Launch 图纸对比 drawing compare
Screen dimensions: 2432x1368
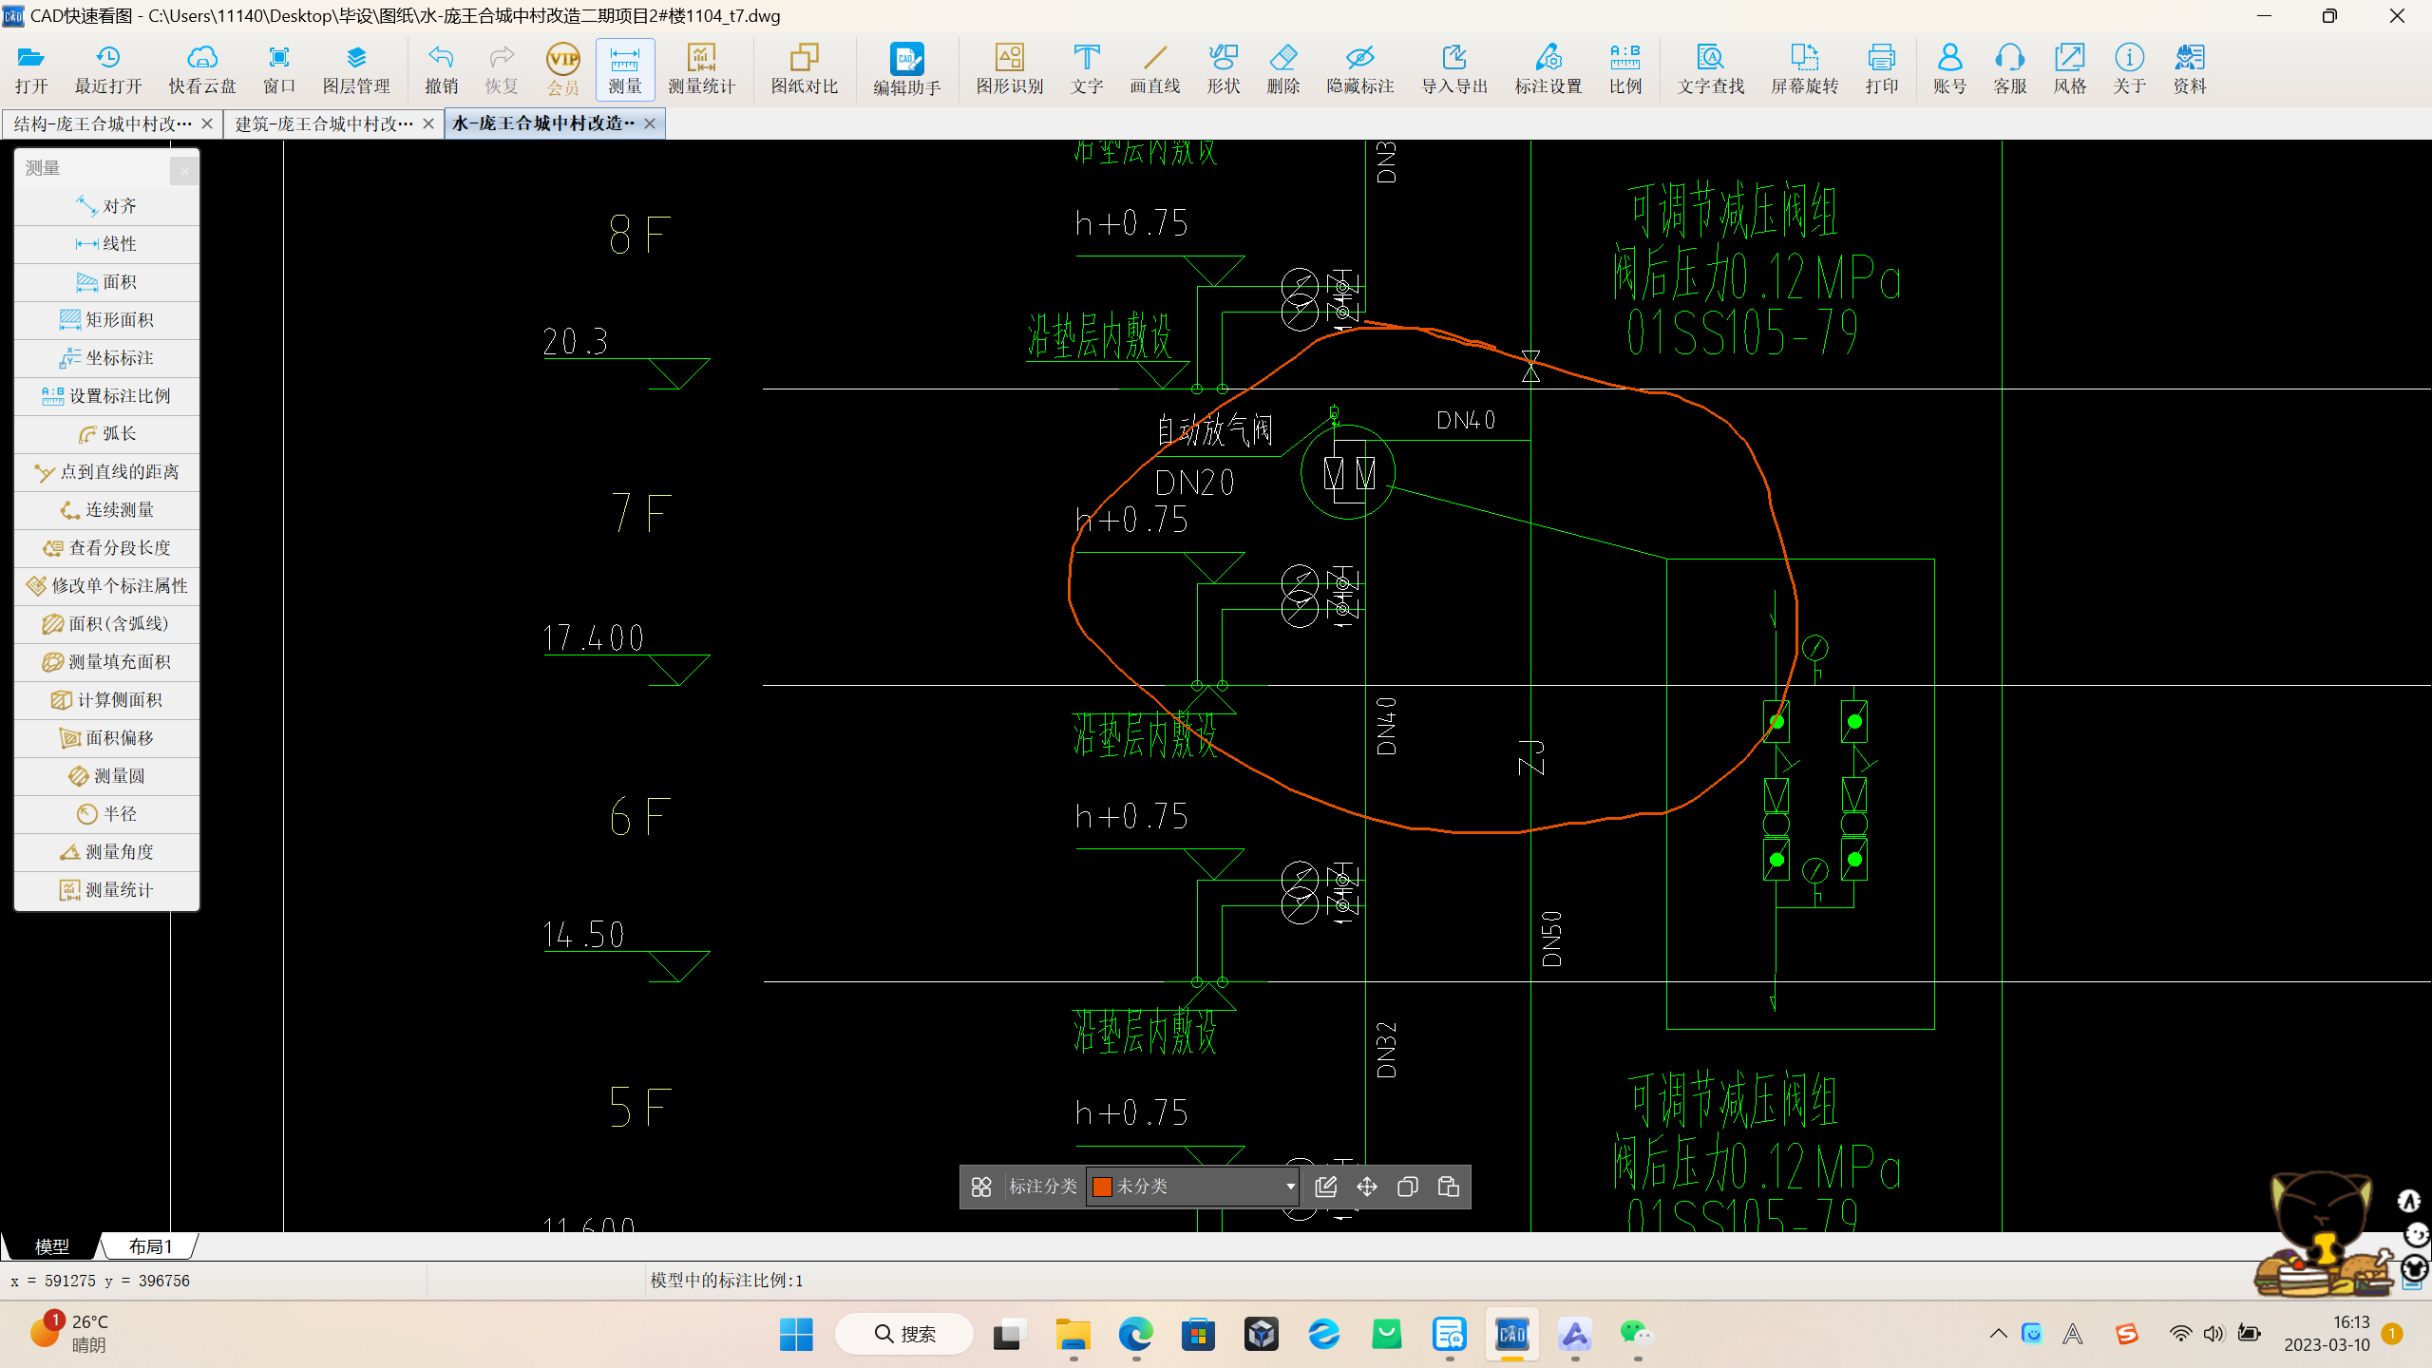[805, 69]
